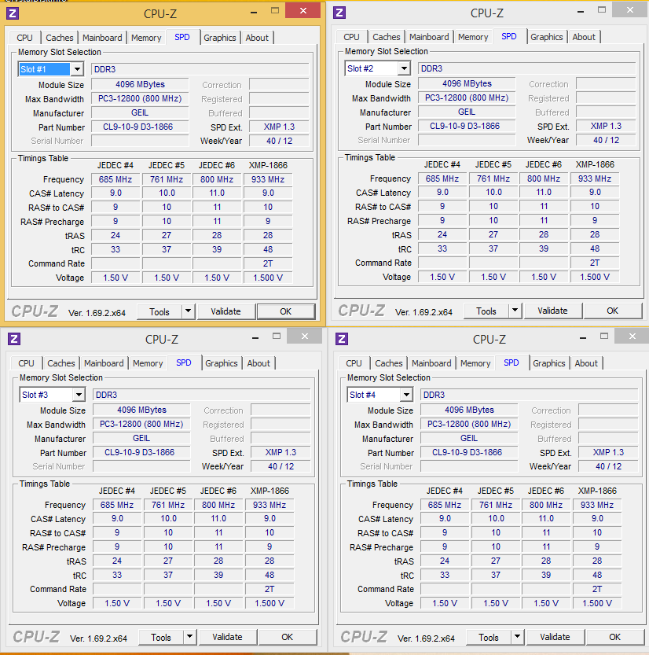649x655 pixels.
Task: Click XMP 1.3 SPD Ext. value, Slot #1 window
Action: click(279, 127)
